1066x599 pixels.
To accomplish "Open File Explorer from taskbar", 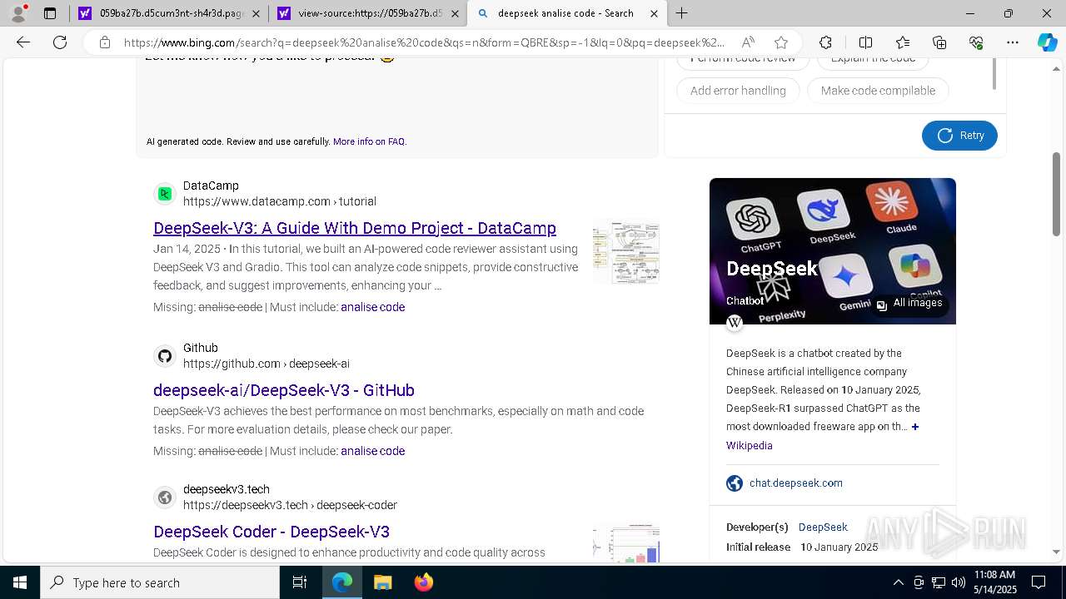I will [x=382, y=582].
